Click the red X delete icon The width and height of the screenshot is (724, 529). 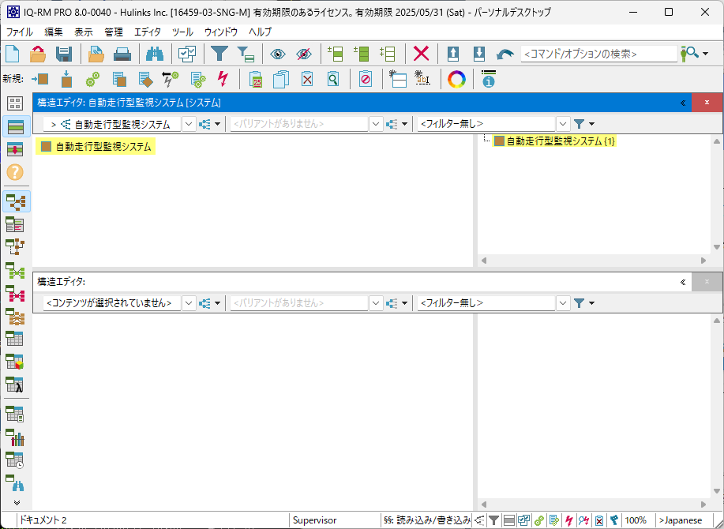pyautogui.click(x=422, y=54)
